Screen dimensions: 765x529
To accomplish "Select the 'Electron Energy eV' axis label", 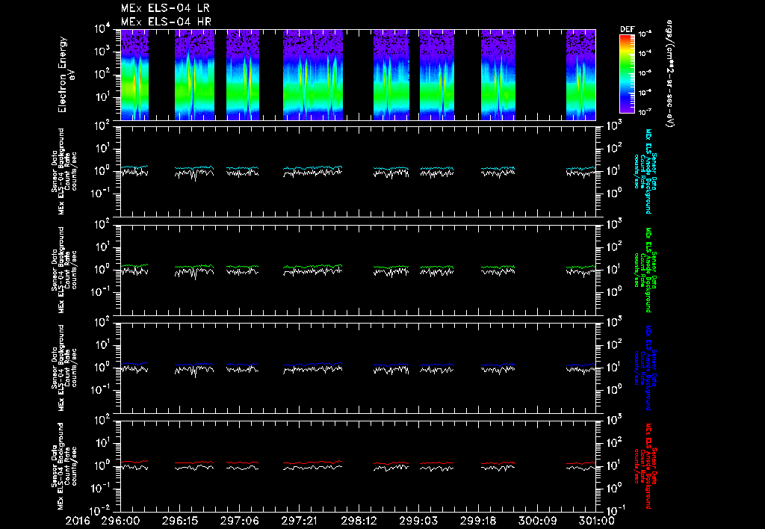I will [66, 75].
